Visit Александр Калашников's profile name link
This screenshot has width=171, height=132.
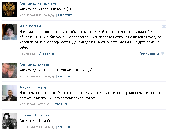pos(38,3)
